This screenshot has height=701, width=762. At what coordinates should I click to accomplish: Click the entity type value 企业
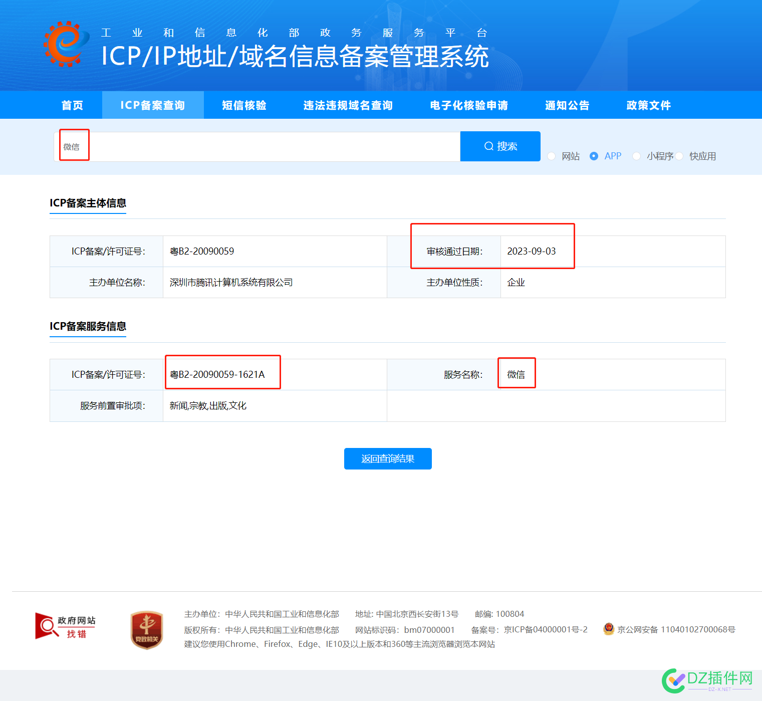516,283
